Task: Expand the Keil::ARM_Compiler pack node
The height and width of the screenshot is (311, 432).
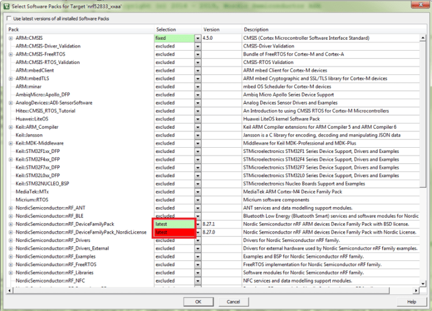Action: 10,127
